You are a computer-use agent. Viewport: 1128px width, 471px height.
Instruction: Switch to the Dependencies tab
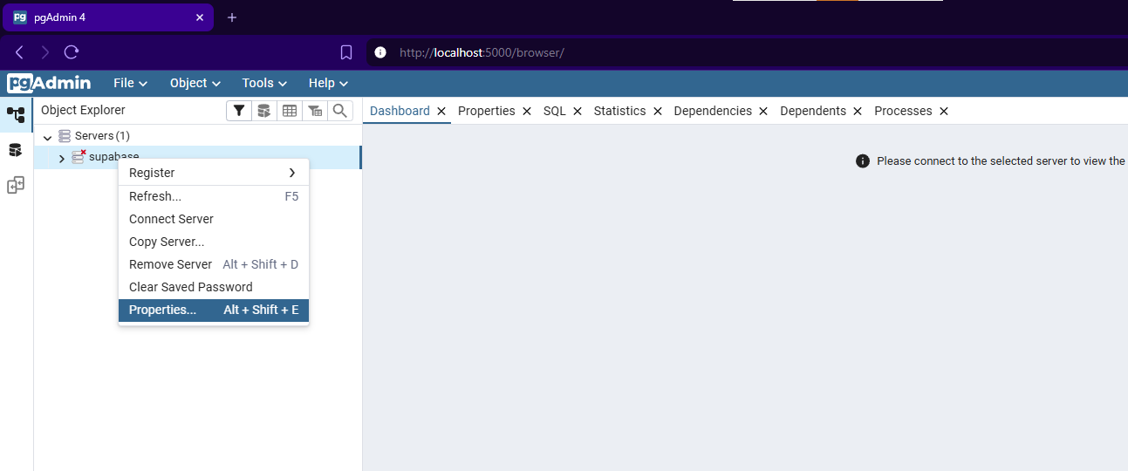point(713,111)
